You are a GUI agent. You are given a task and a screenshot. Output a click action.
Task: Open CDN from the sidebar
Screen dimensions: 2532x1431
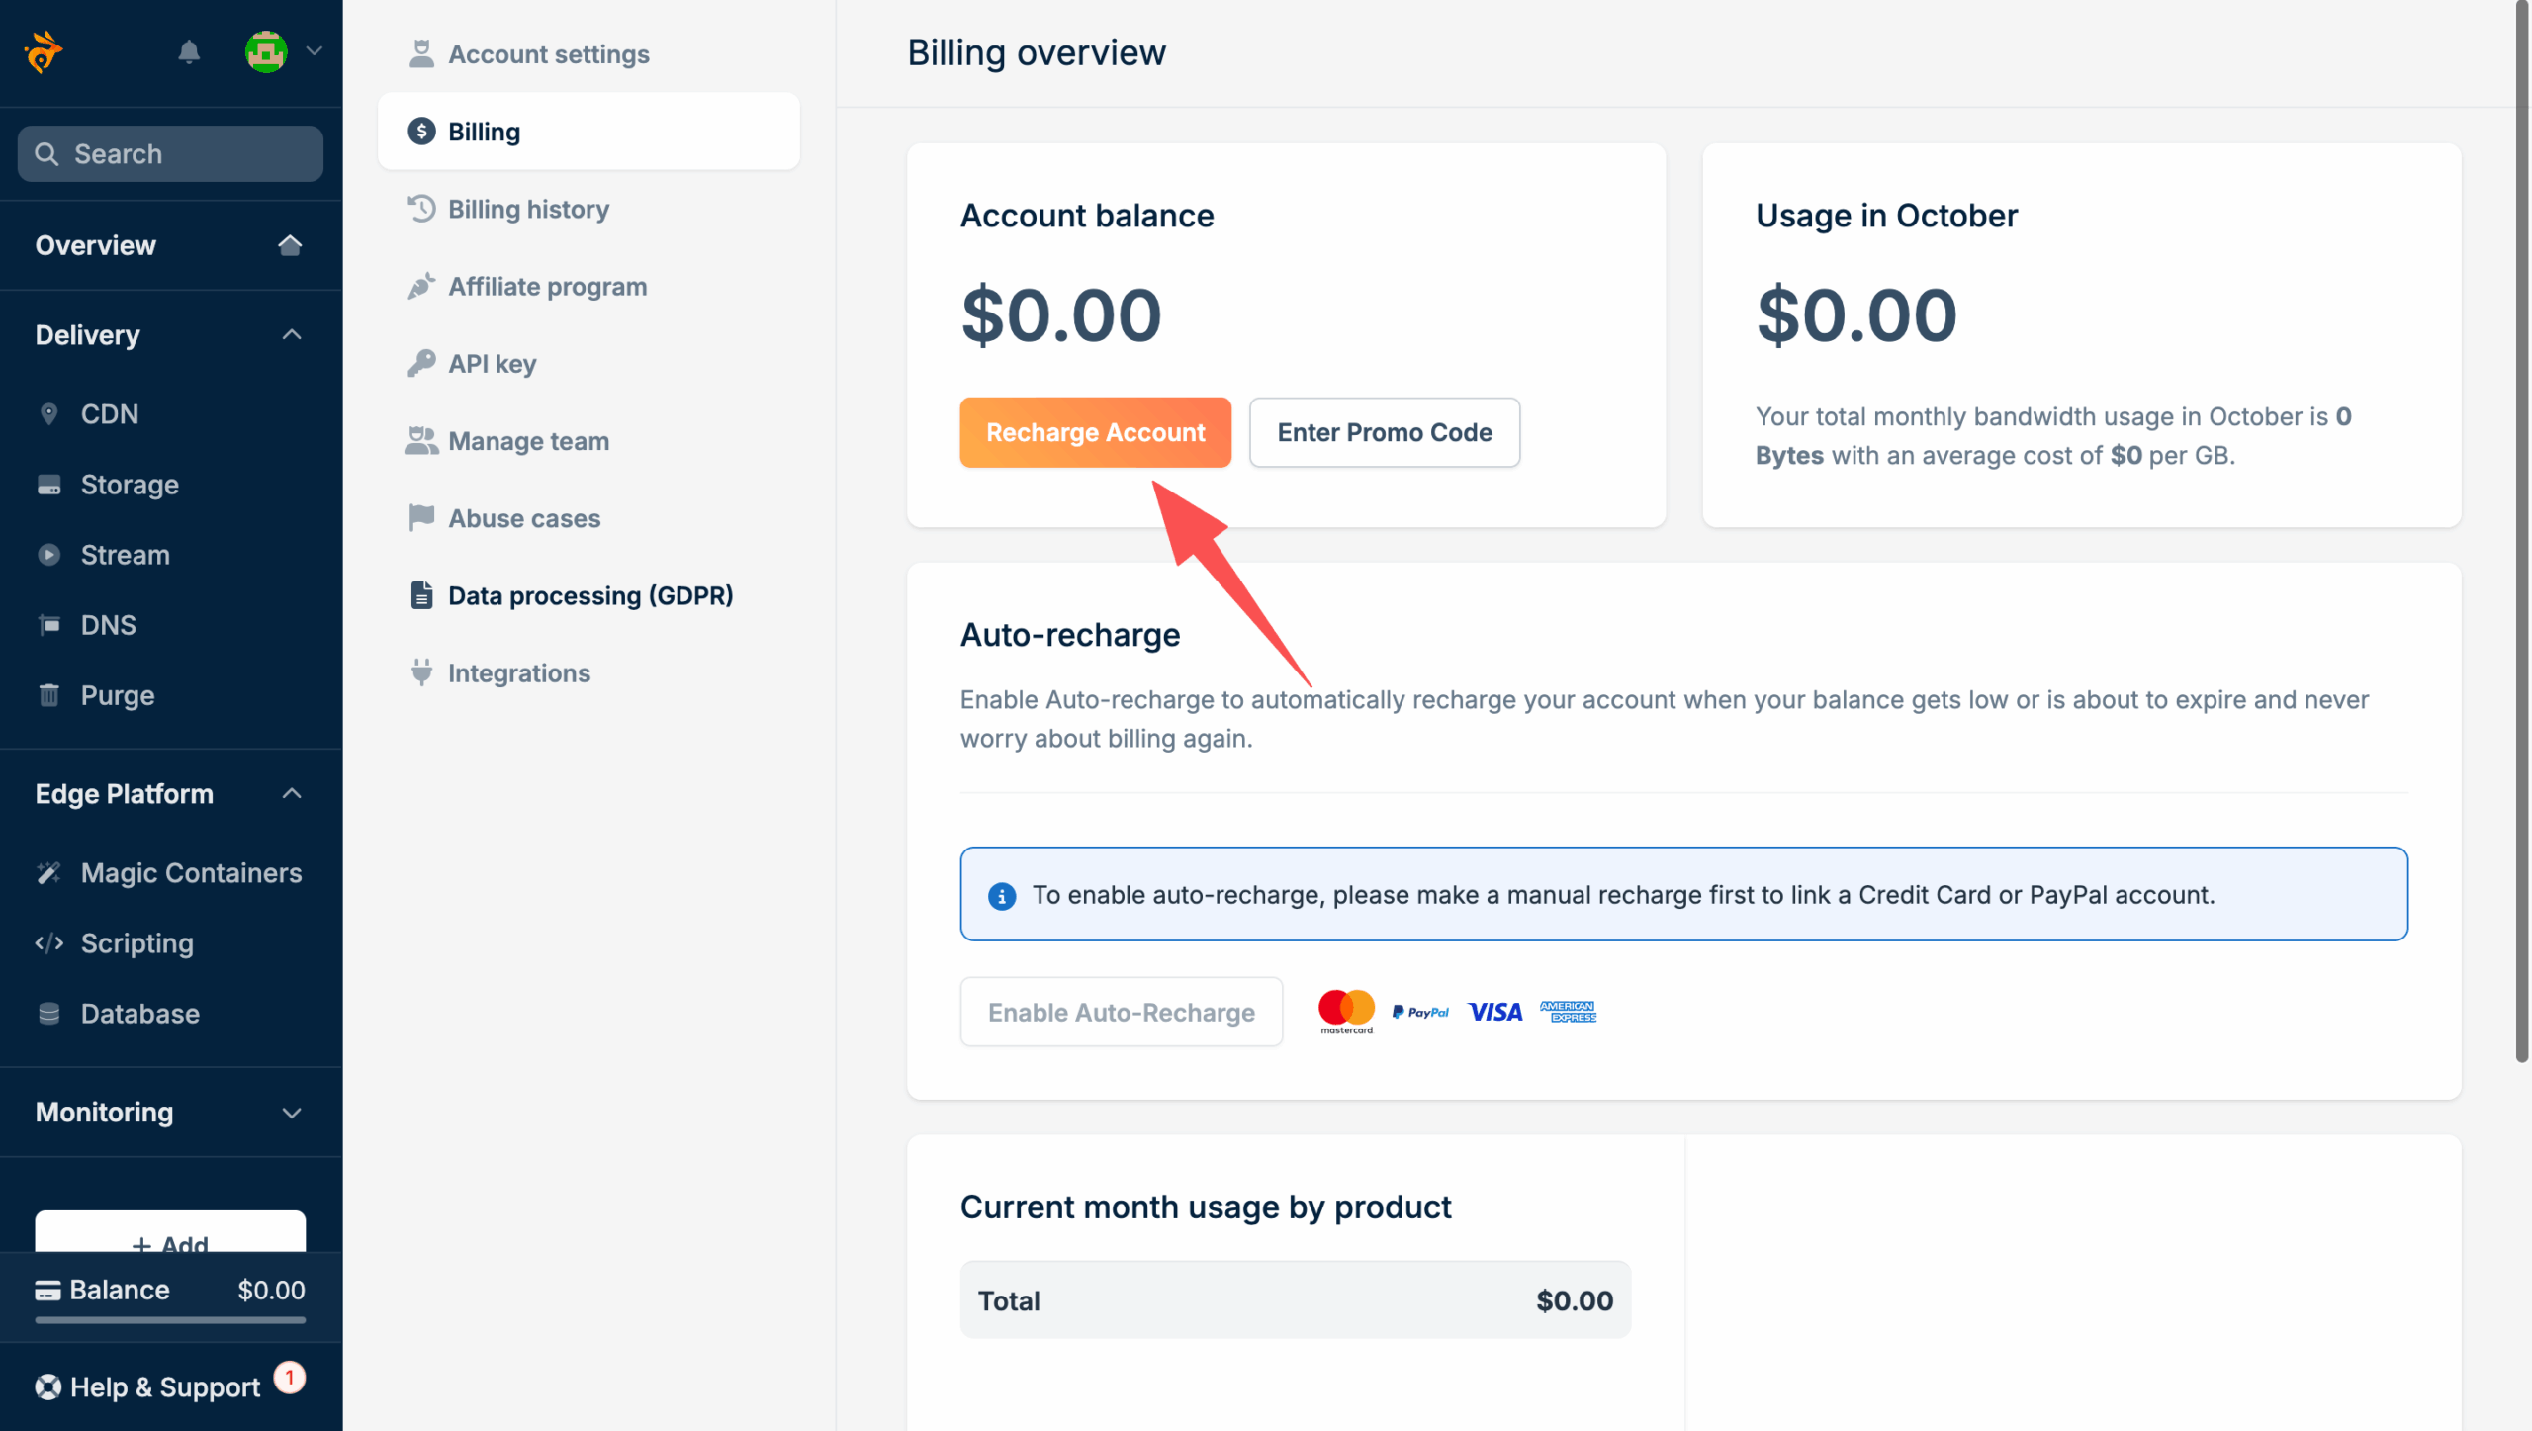point(109,413)
